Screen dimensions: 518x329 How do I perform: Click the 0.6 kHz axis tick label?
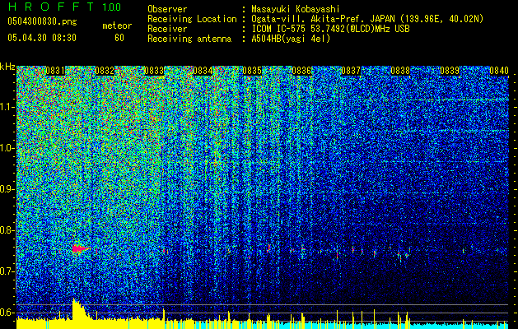(x=7, y=313)
